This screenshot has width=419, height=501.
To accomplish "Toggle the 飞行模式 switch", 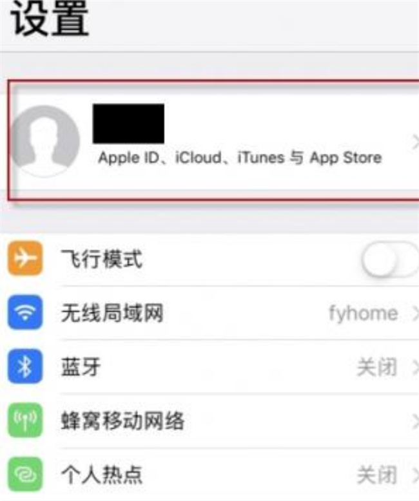I will (390, 259).
